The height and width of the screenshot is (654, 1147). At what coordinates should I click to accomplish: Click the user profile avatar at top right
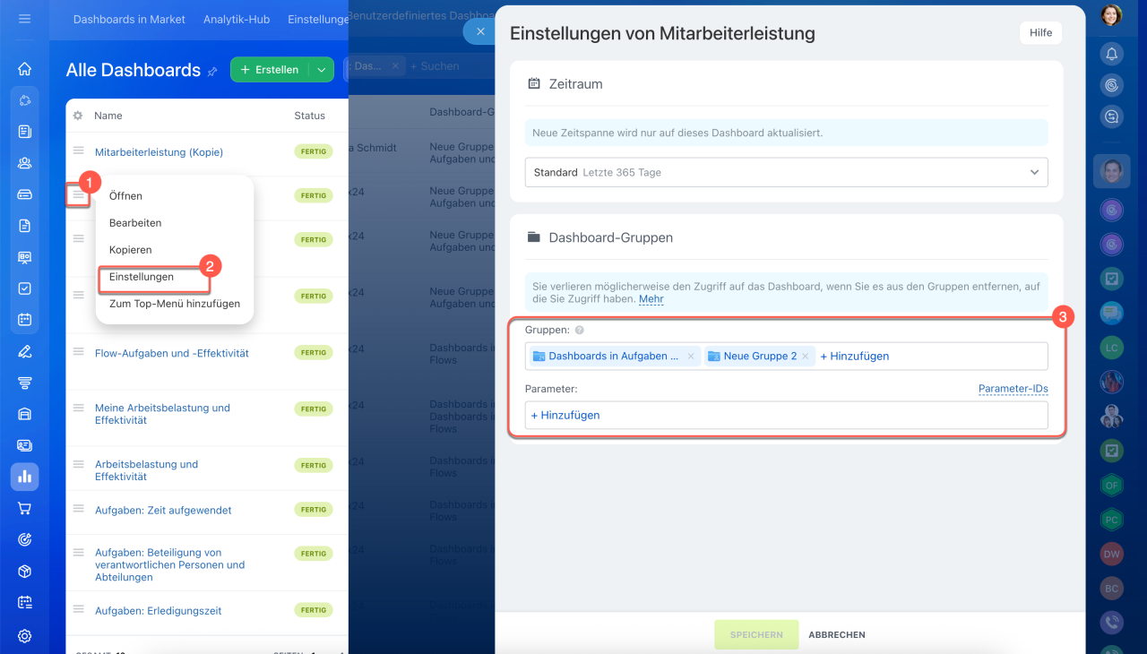coord(1111,15)
